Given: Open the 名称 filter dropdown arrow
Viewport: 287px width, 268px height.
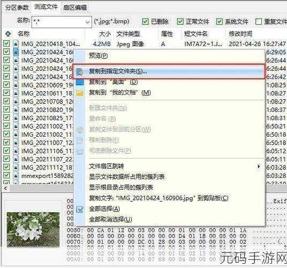Looking at the screenshot, I should (87, 22).
